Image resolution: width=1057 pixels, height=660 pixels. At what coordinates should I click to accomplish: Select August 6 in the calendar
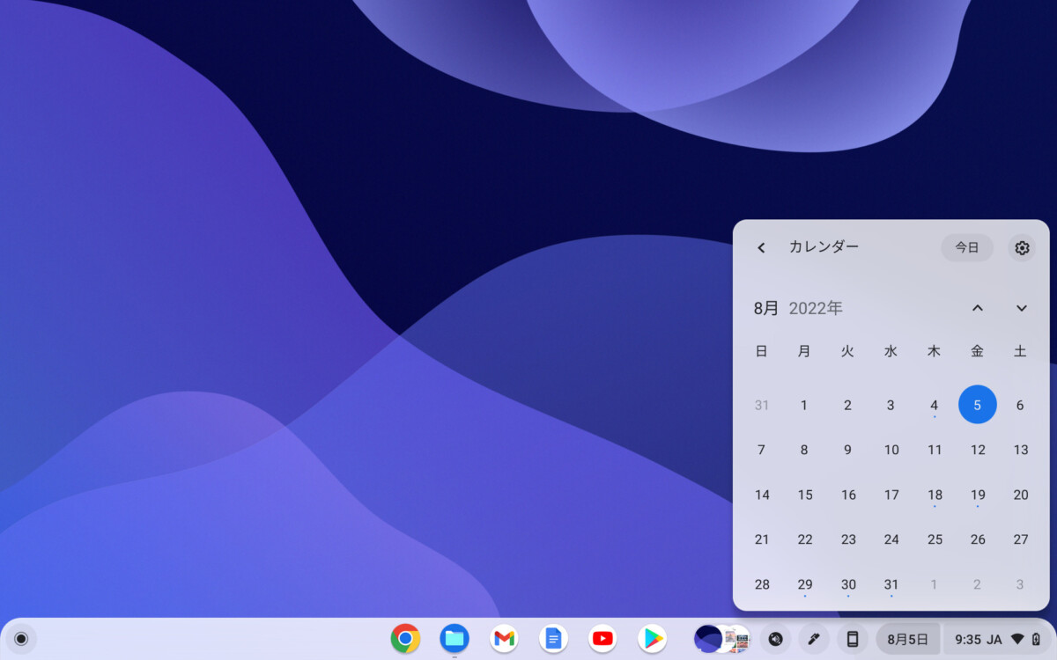click(x=1021, y=405)
